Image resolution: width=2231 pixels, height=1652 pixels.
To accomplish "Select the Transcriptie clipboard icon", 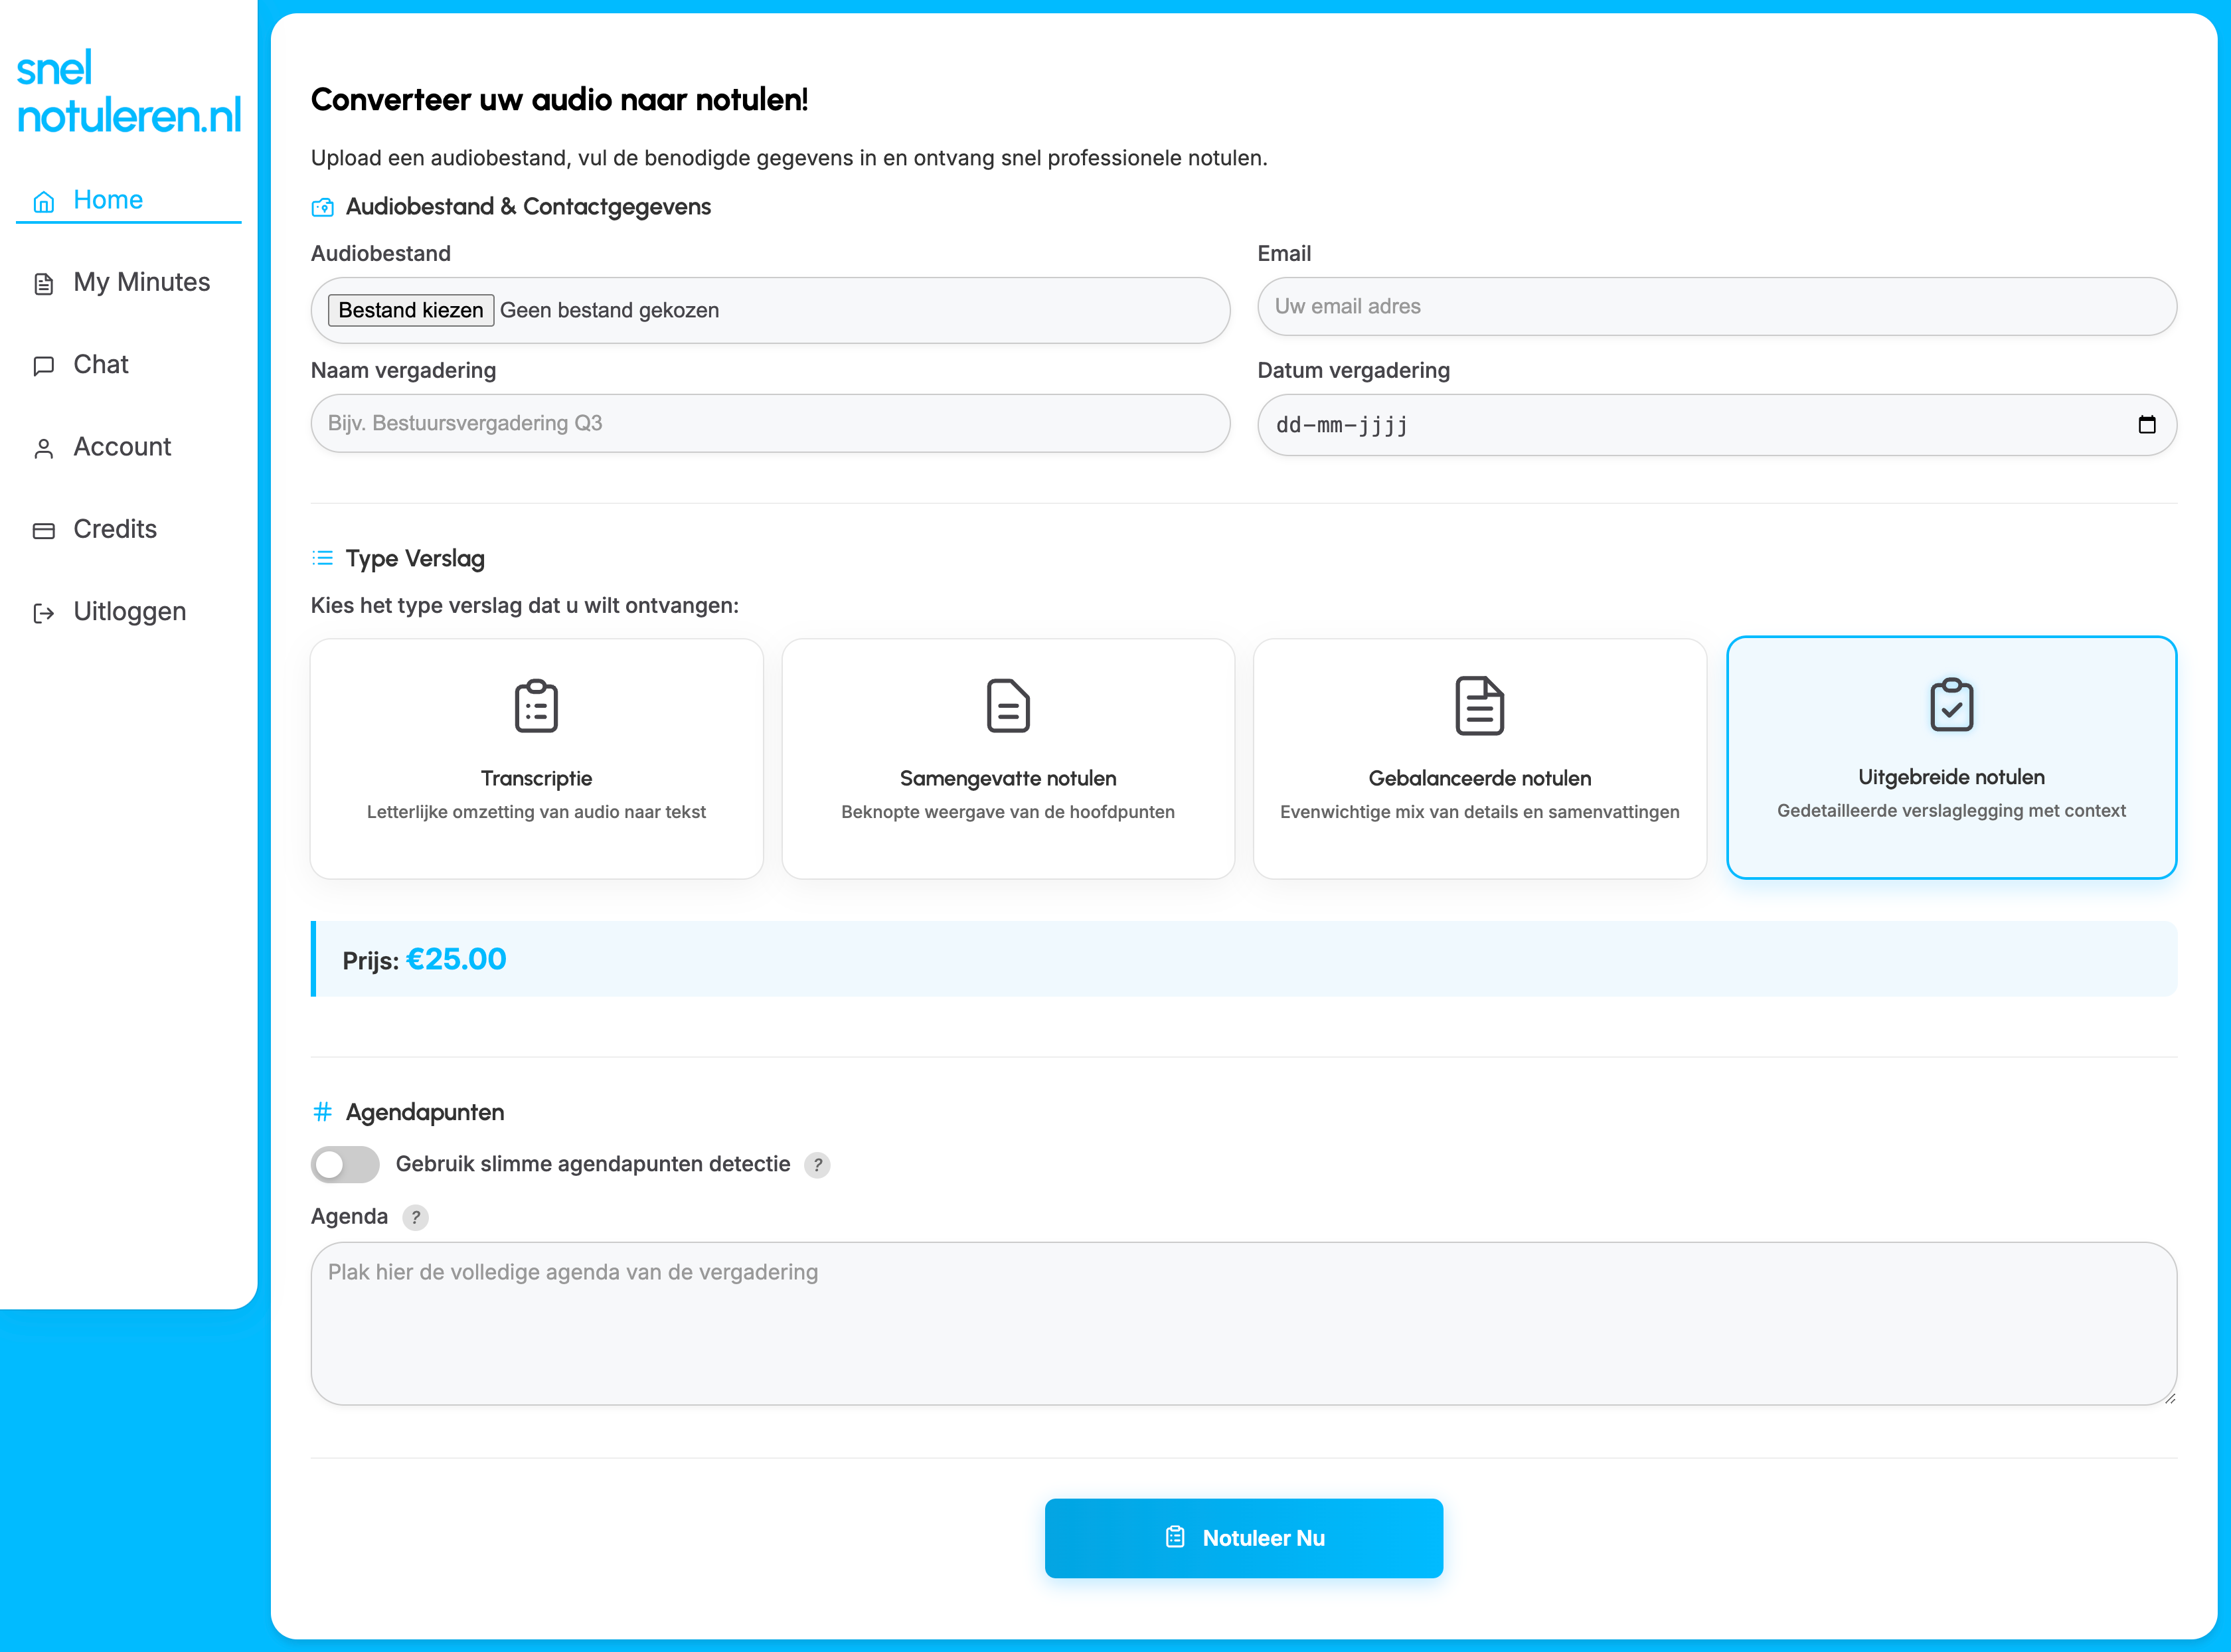I will pos(536,706).
